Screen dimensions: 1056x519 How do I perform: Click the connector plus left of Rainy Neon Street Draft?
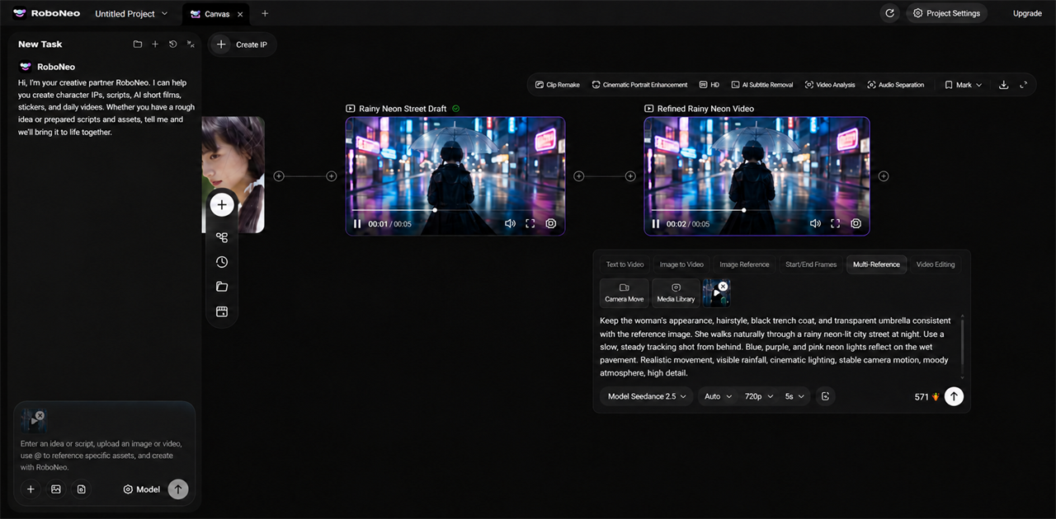click(332, 176)
